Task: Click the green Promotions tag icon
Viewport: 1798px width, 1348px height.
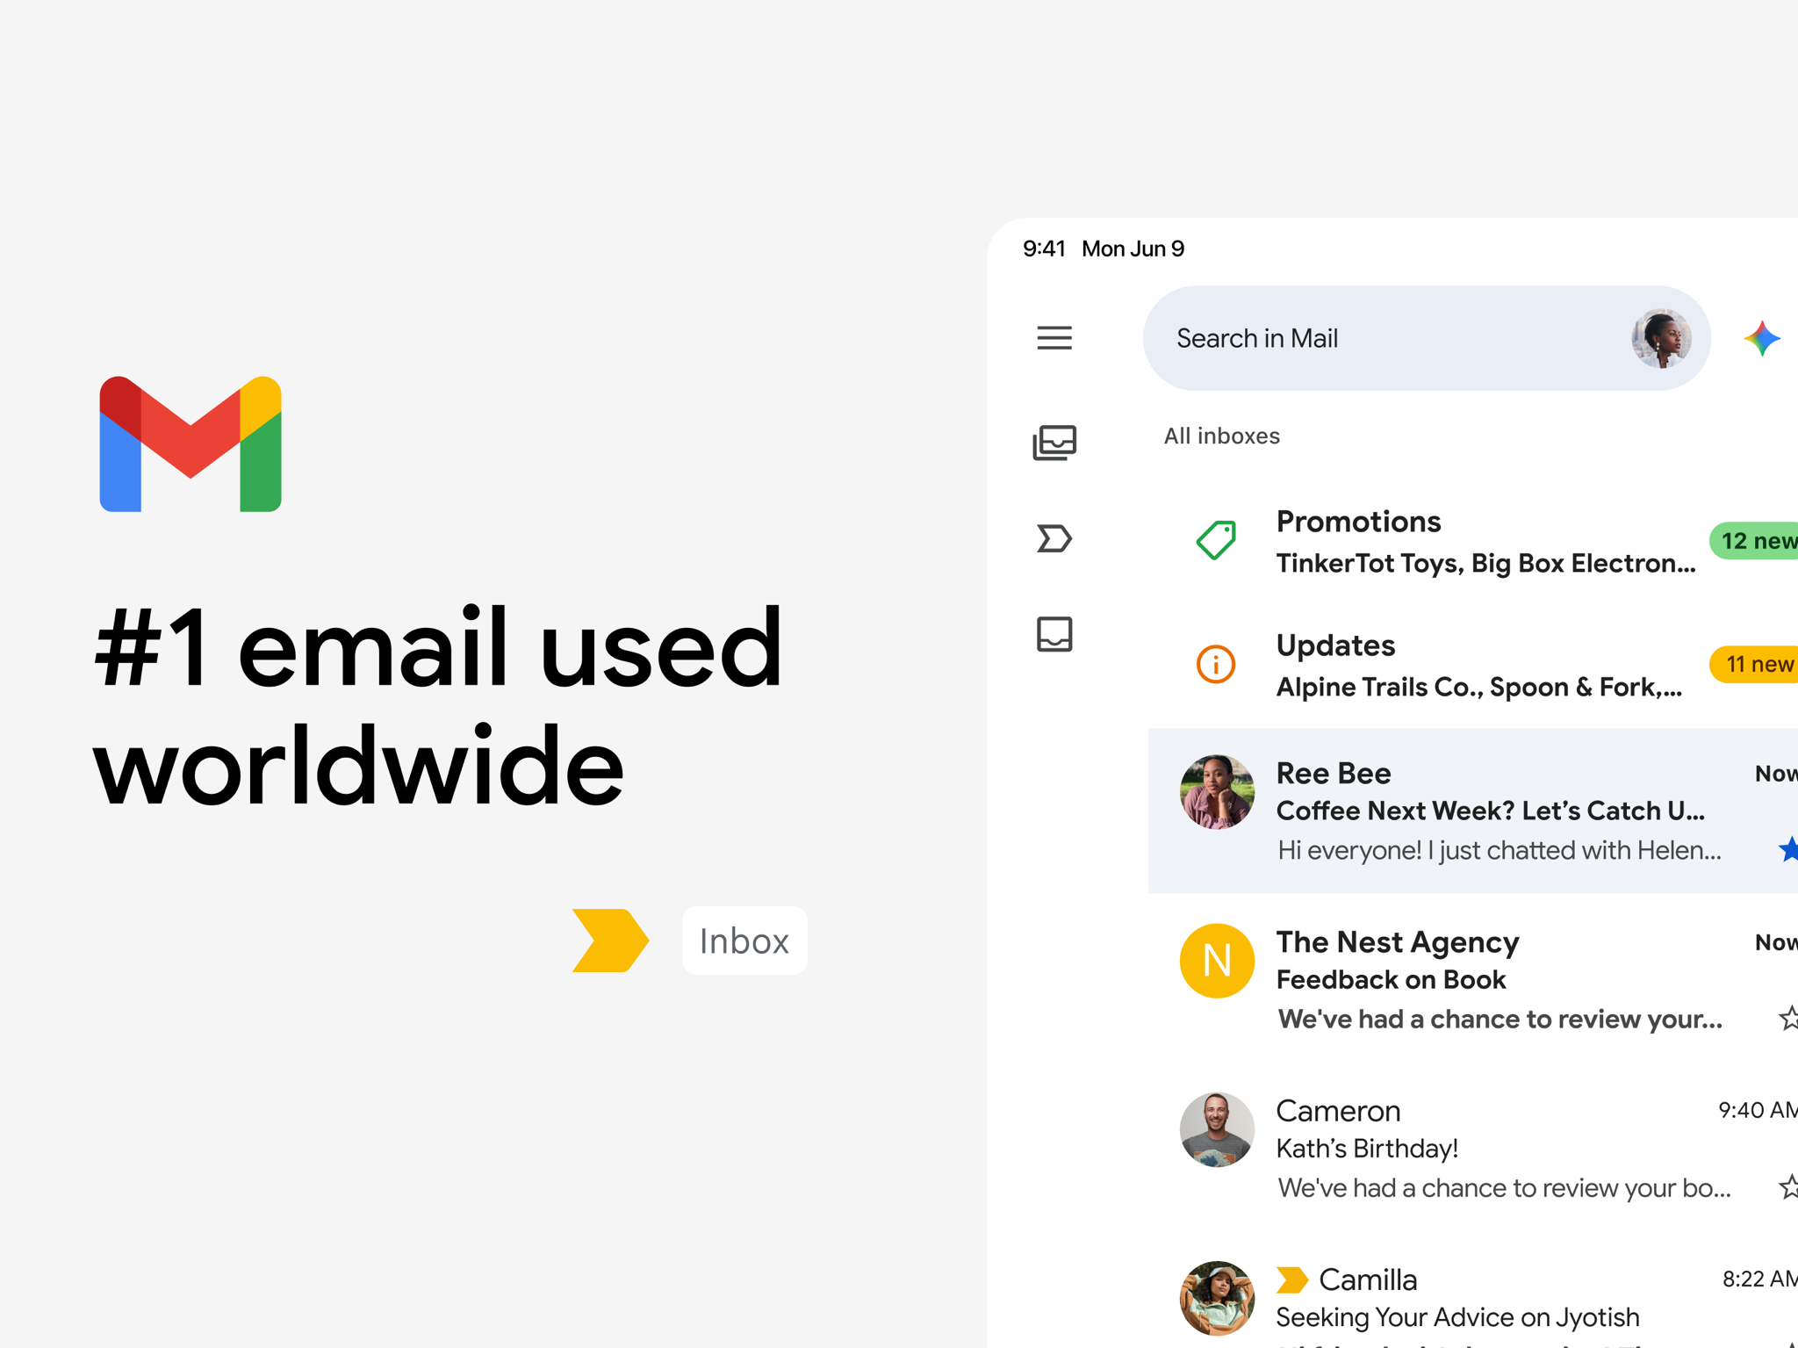Action: pos(1216,540)
